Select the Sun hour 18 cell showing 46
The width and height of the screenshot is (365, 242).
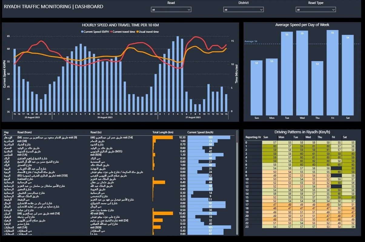[x=270, y=208]
